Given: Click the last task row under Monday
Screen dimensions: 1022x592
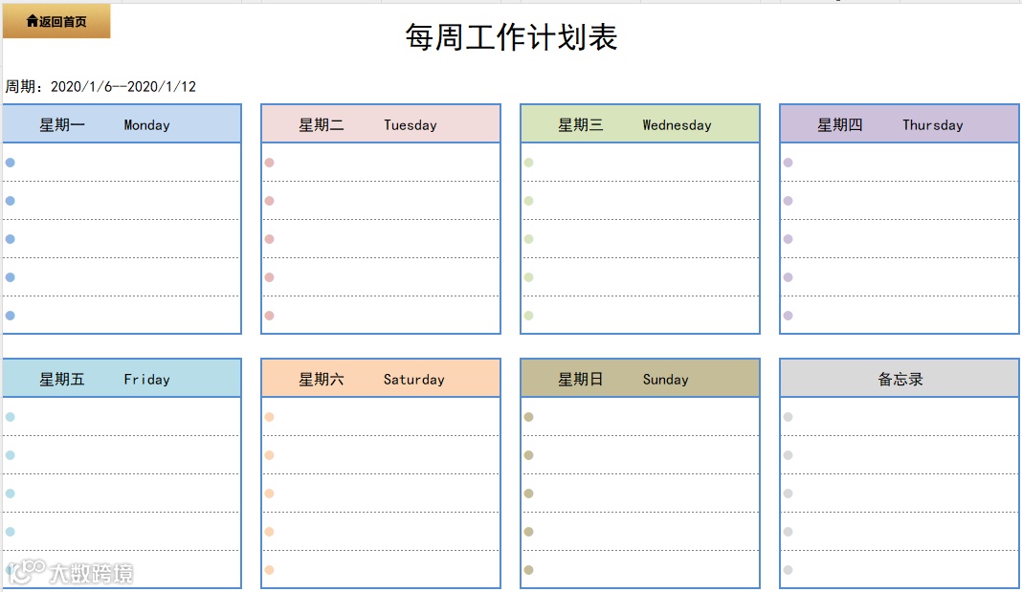Looking at the screenshot, I should pos(122,316).
